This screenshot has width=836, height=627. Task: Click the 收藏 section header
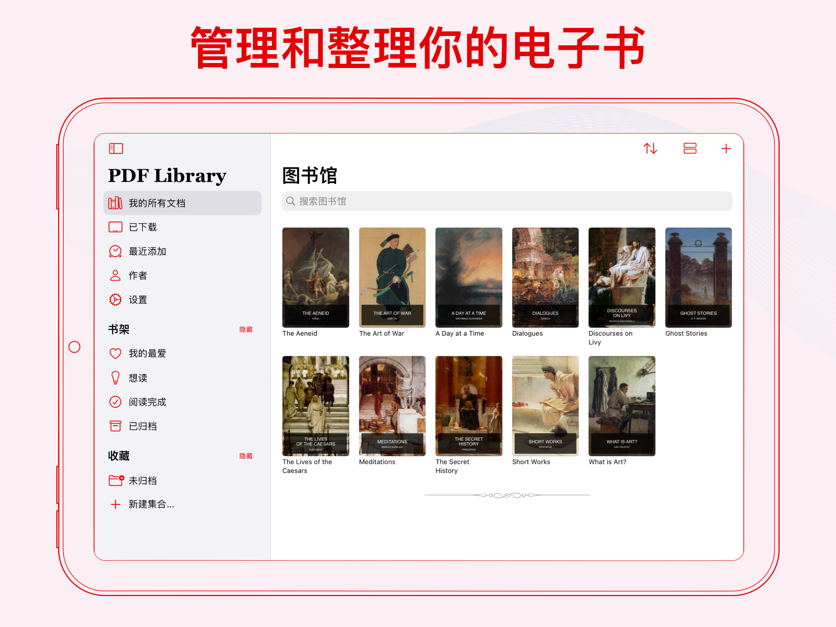tap(119, 456)
